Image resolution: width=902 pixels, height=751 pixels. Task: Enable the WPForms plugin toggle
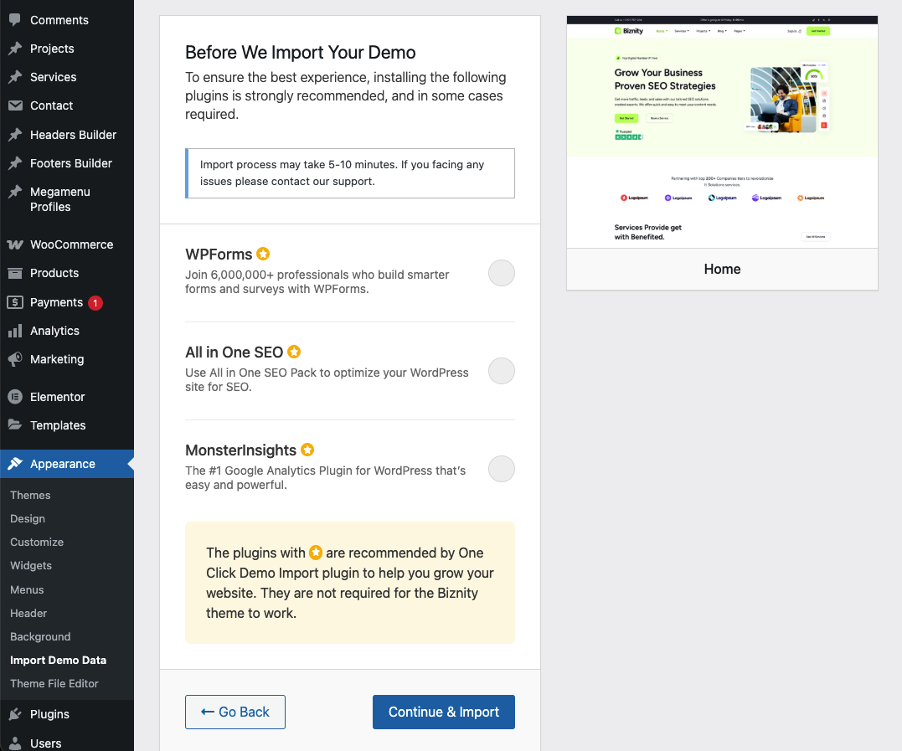tap(501, 273)
